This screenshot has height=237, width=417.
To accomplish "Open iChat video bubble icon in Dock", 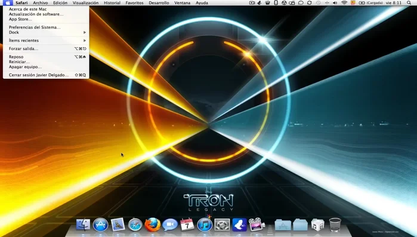I will [170, 225].
